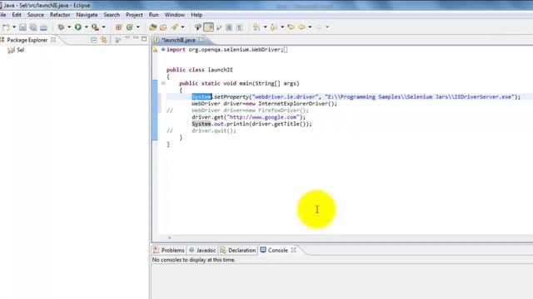Open the Edit menu
Viewport: 533px width, 299px height.
tap(17, 15)
